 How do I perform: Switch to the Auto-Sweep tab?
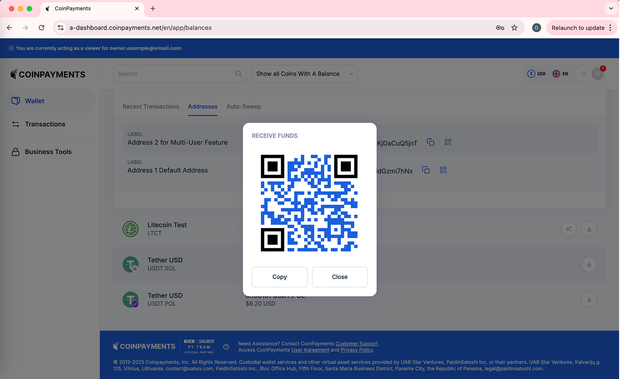[243, 107]
